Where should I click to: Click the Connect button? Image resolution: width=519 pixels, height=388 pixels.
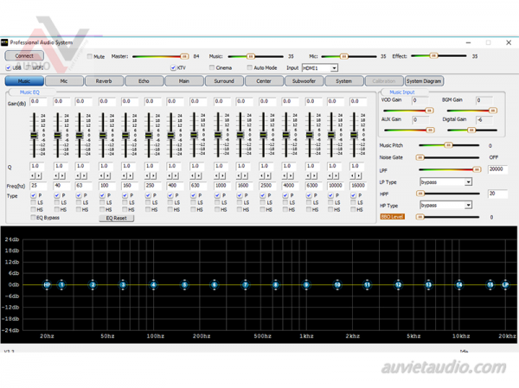pyautogui.click(x=24, y=56)
